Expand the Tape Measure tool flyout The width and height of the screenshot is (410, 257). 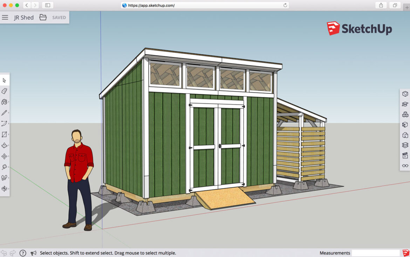8,167
